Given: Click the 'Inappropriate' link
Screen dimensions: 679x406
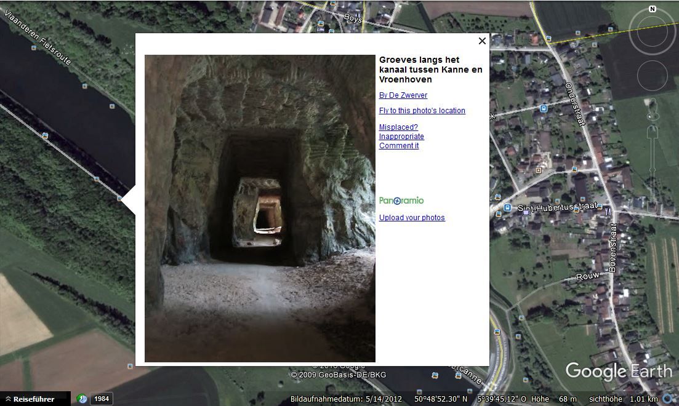Looking at the screenshot, I should [x=401, y=137].
